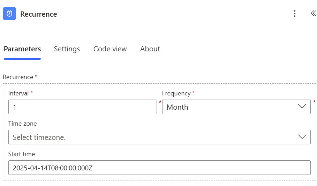Screen dimensions: 317x186
Task: Click the Recurrence title text
Action: click(39, 14)
